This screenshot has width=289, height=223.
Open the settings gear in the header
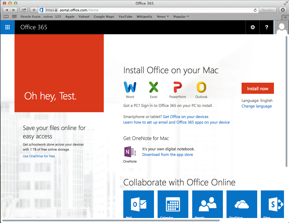pos(253,27)
